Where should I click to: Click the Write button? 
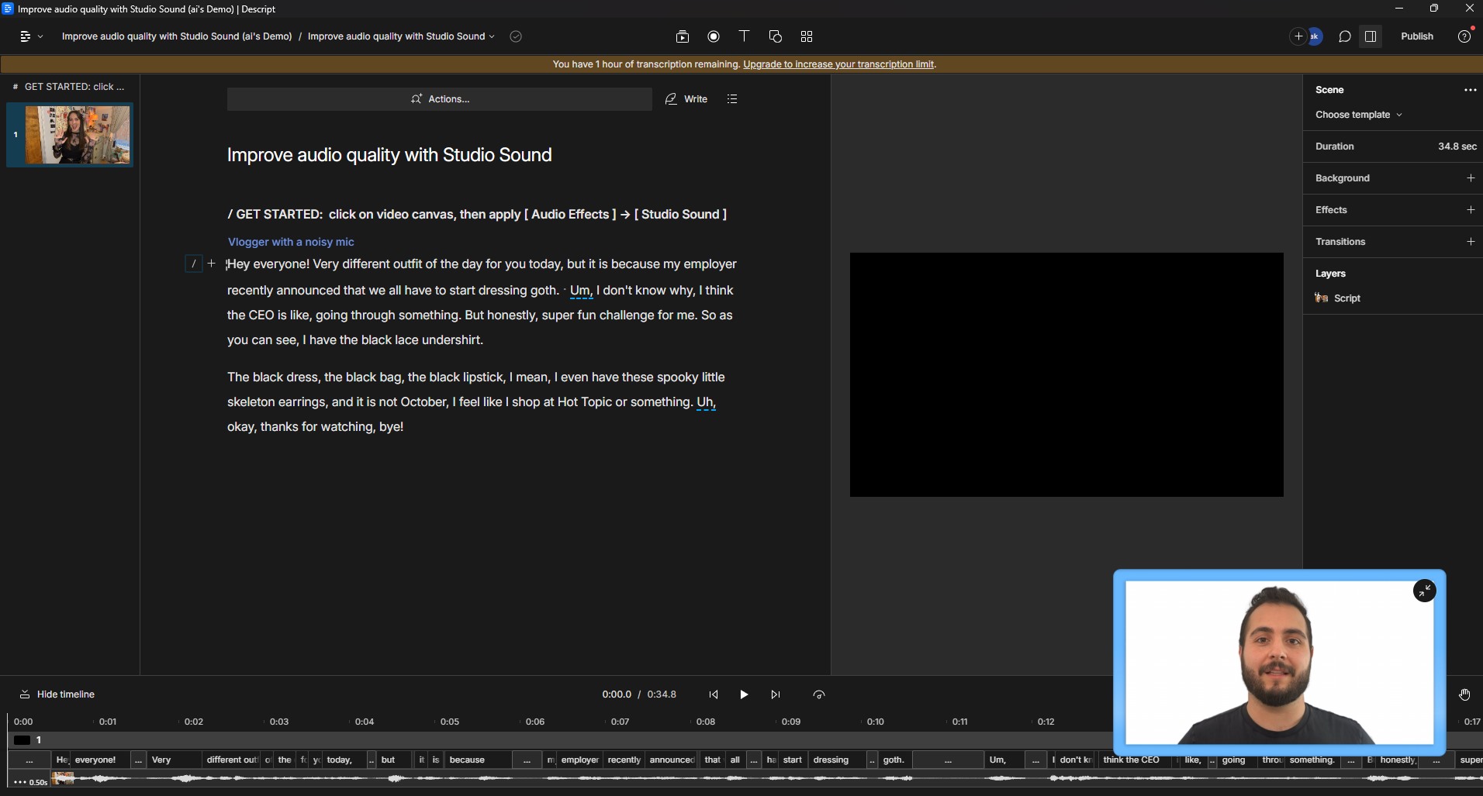[686, 99]
